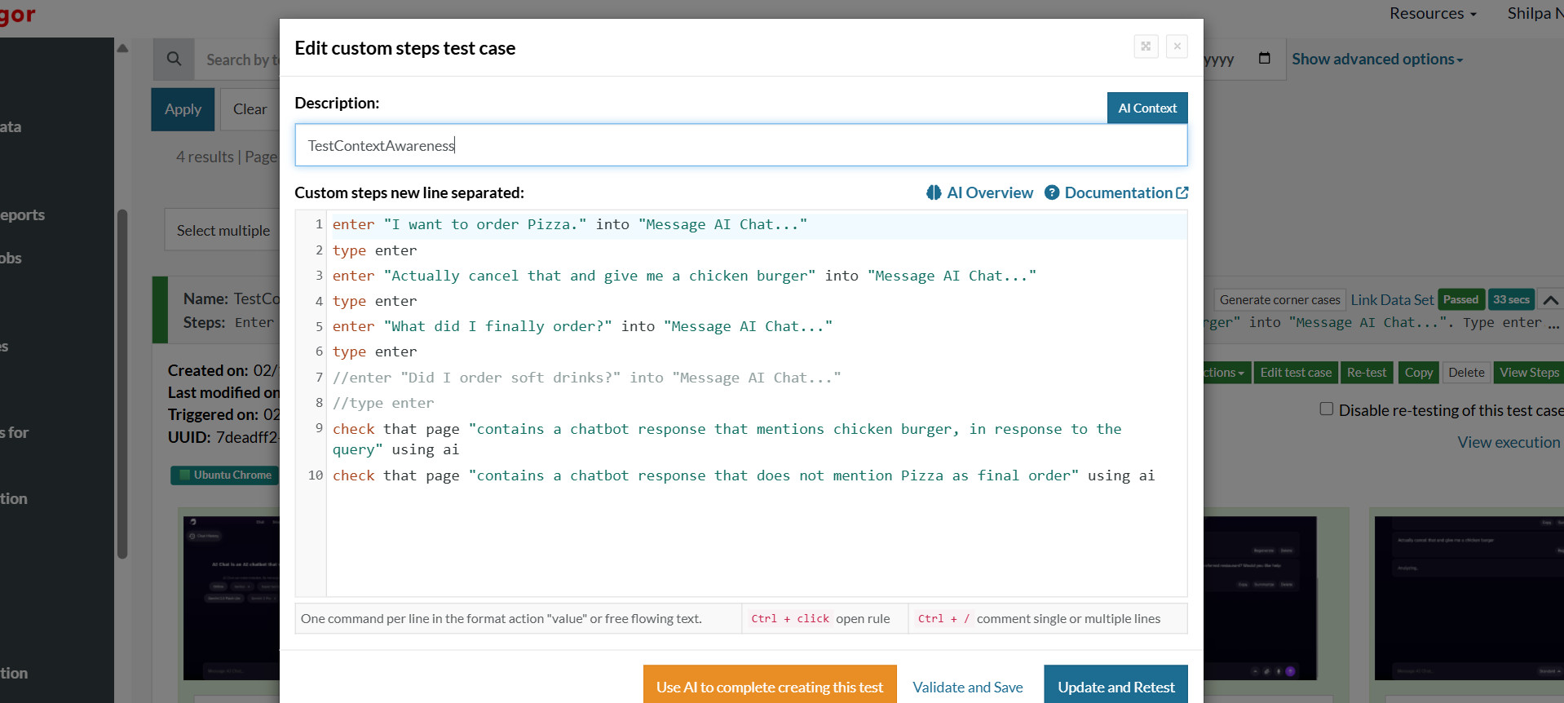
Task: Open the AI Overview brain icon link
Action: click(x=979, y=192)
